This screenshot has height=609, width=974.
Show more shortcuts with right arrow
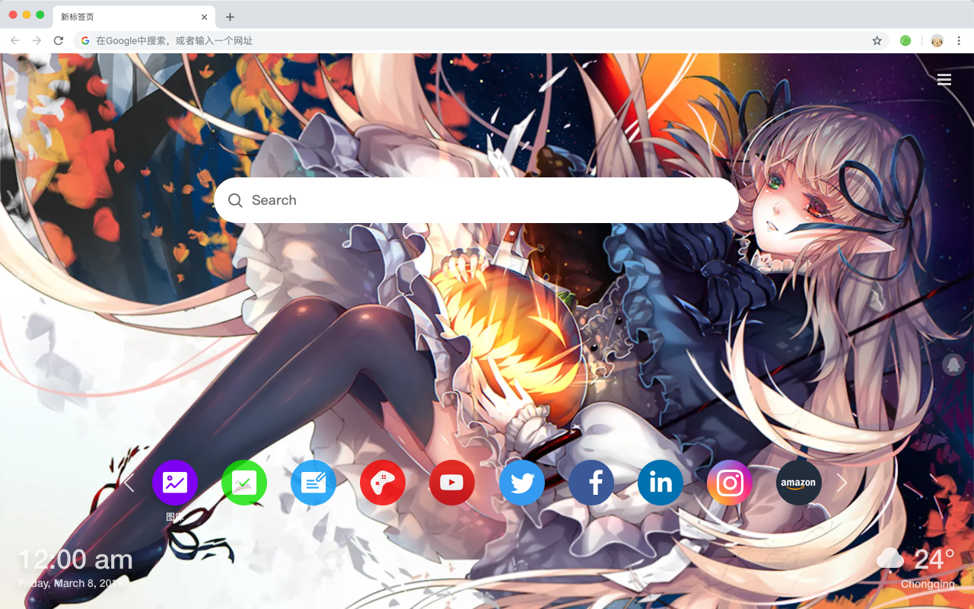[x=842, y=483]
